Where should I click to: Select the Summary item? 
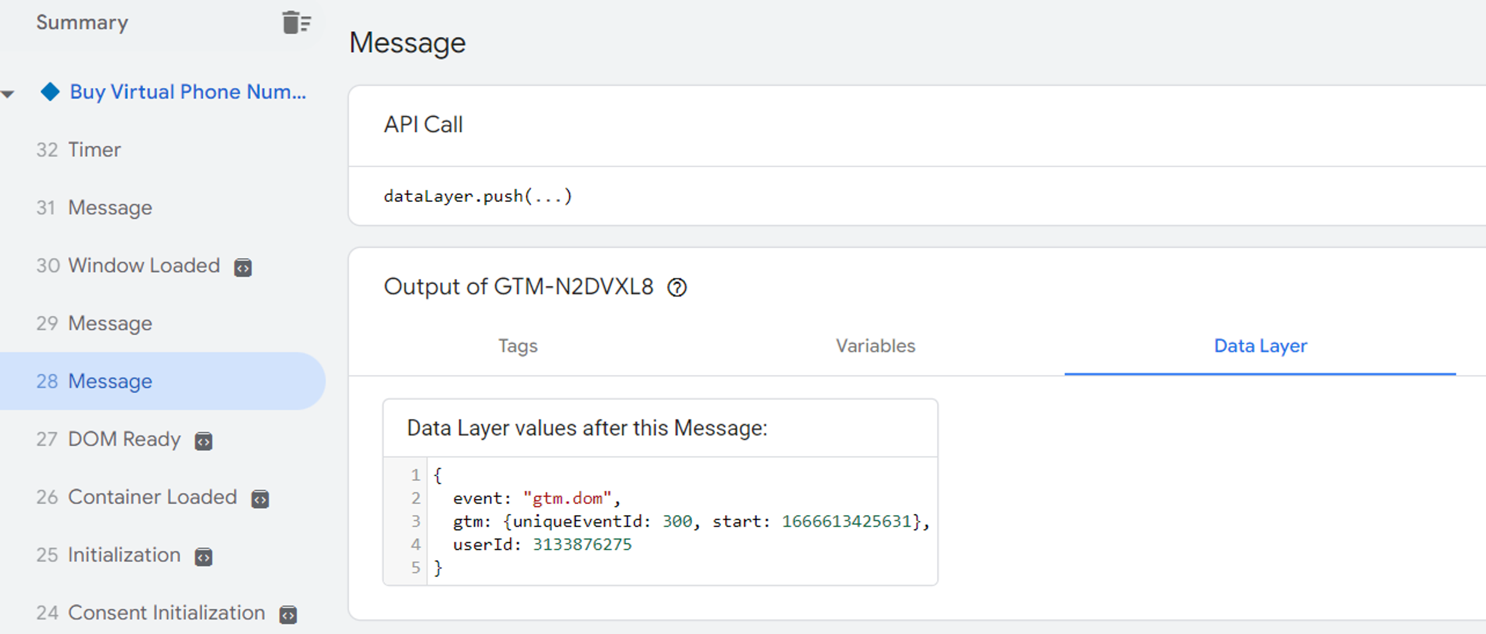click(x=82, y=23)
